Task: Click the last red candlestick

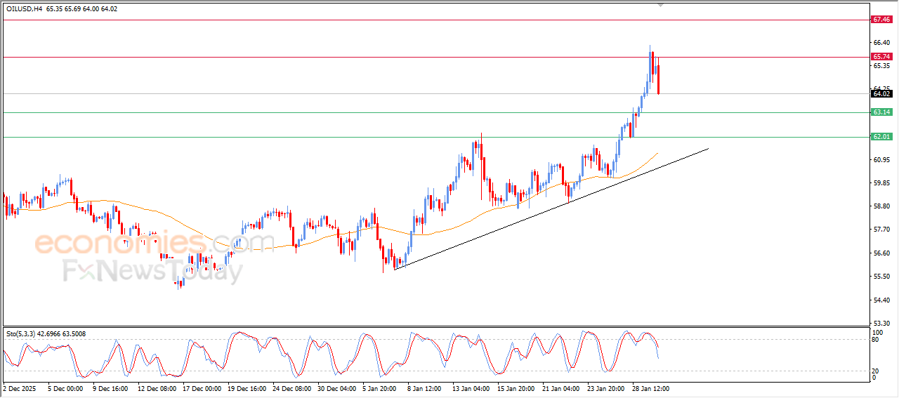Action: pos(658,79)
